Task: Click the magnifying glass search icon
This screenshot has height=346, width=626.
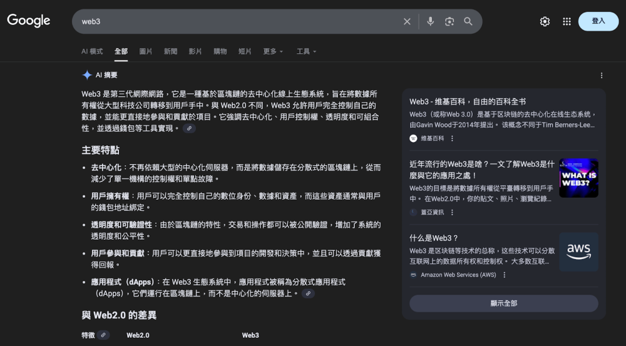Action: (x=468, y=21)
